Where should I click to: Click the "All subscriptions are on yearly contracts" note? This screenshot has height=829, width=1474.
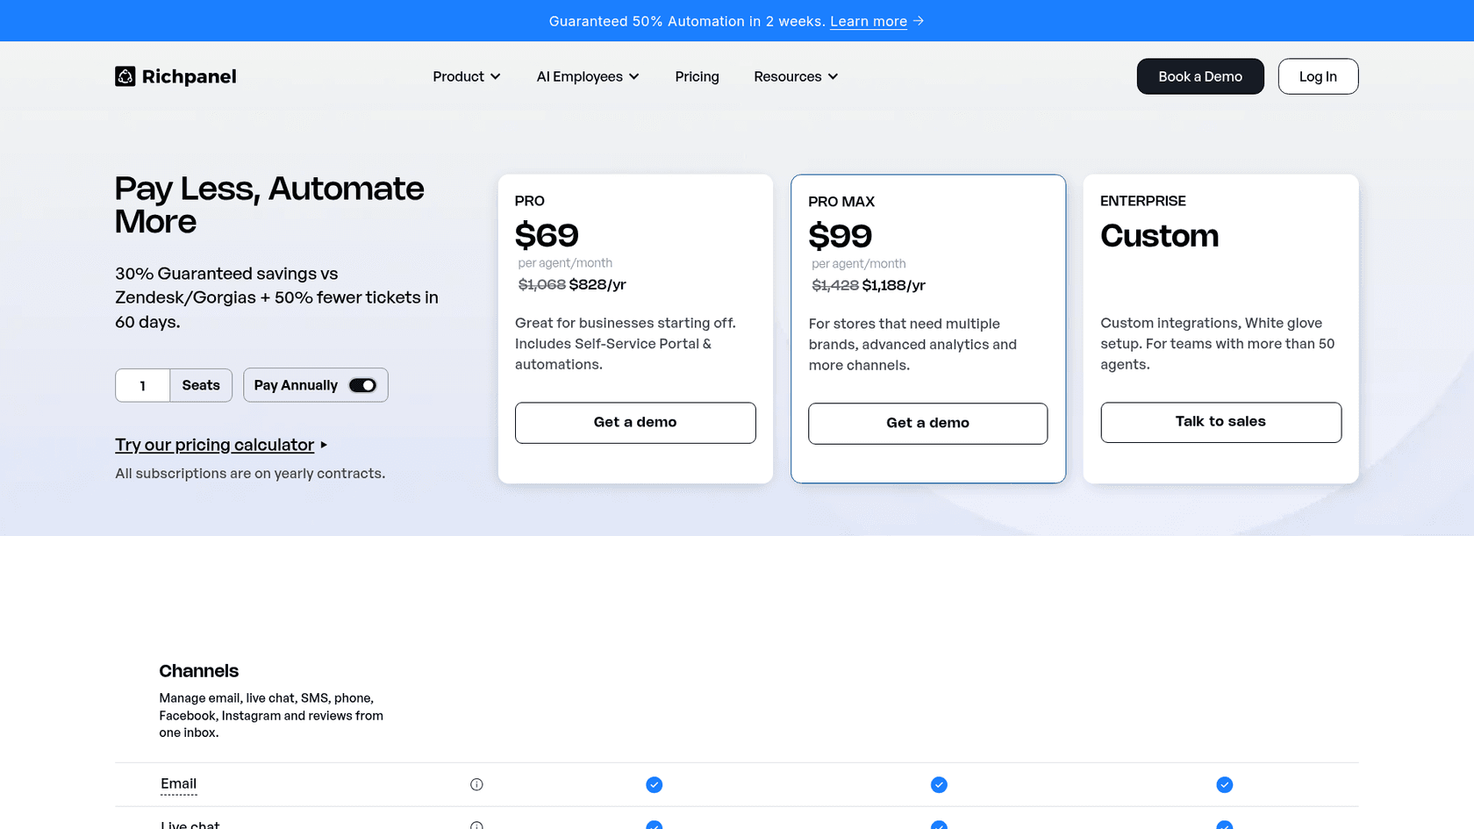(x=250, y=474)
